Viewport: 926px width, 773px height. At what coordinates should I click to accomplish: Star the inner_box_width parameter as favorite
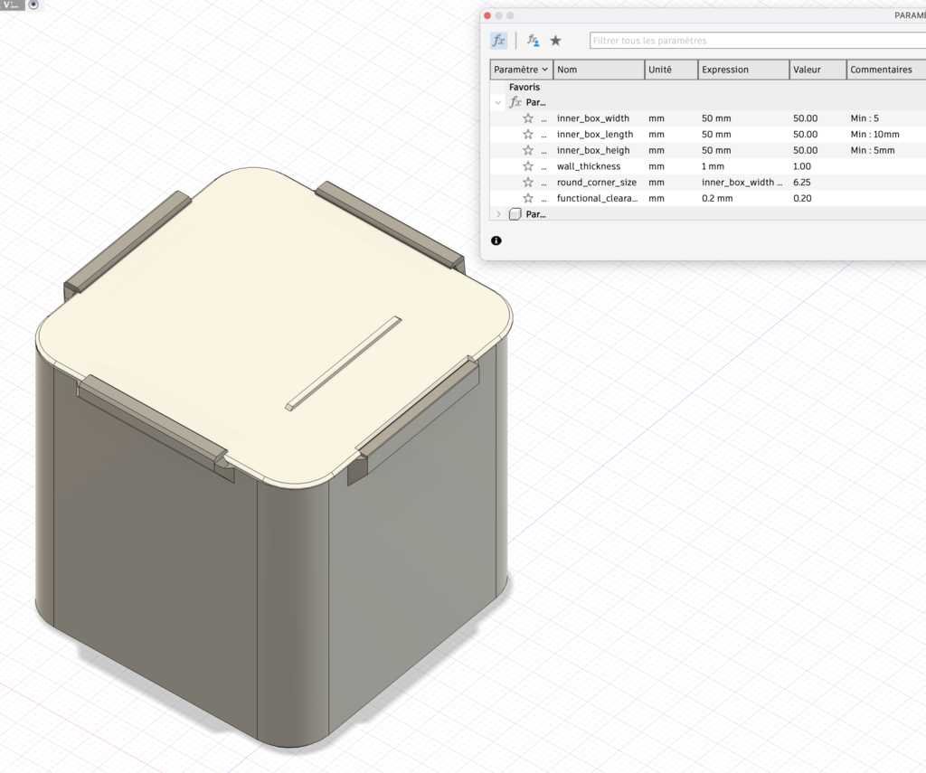(x=528, y=118)
